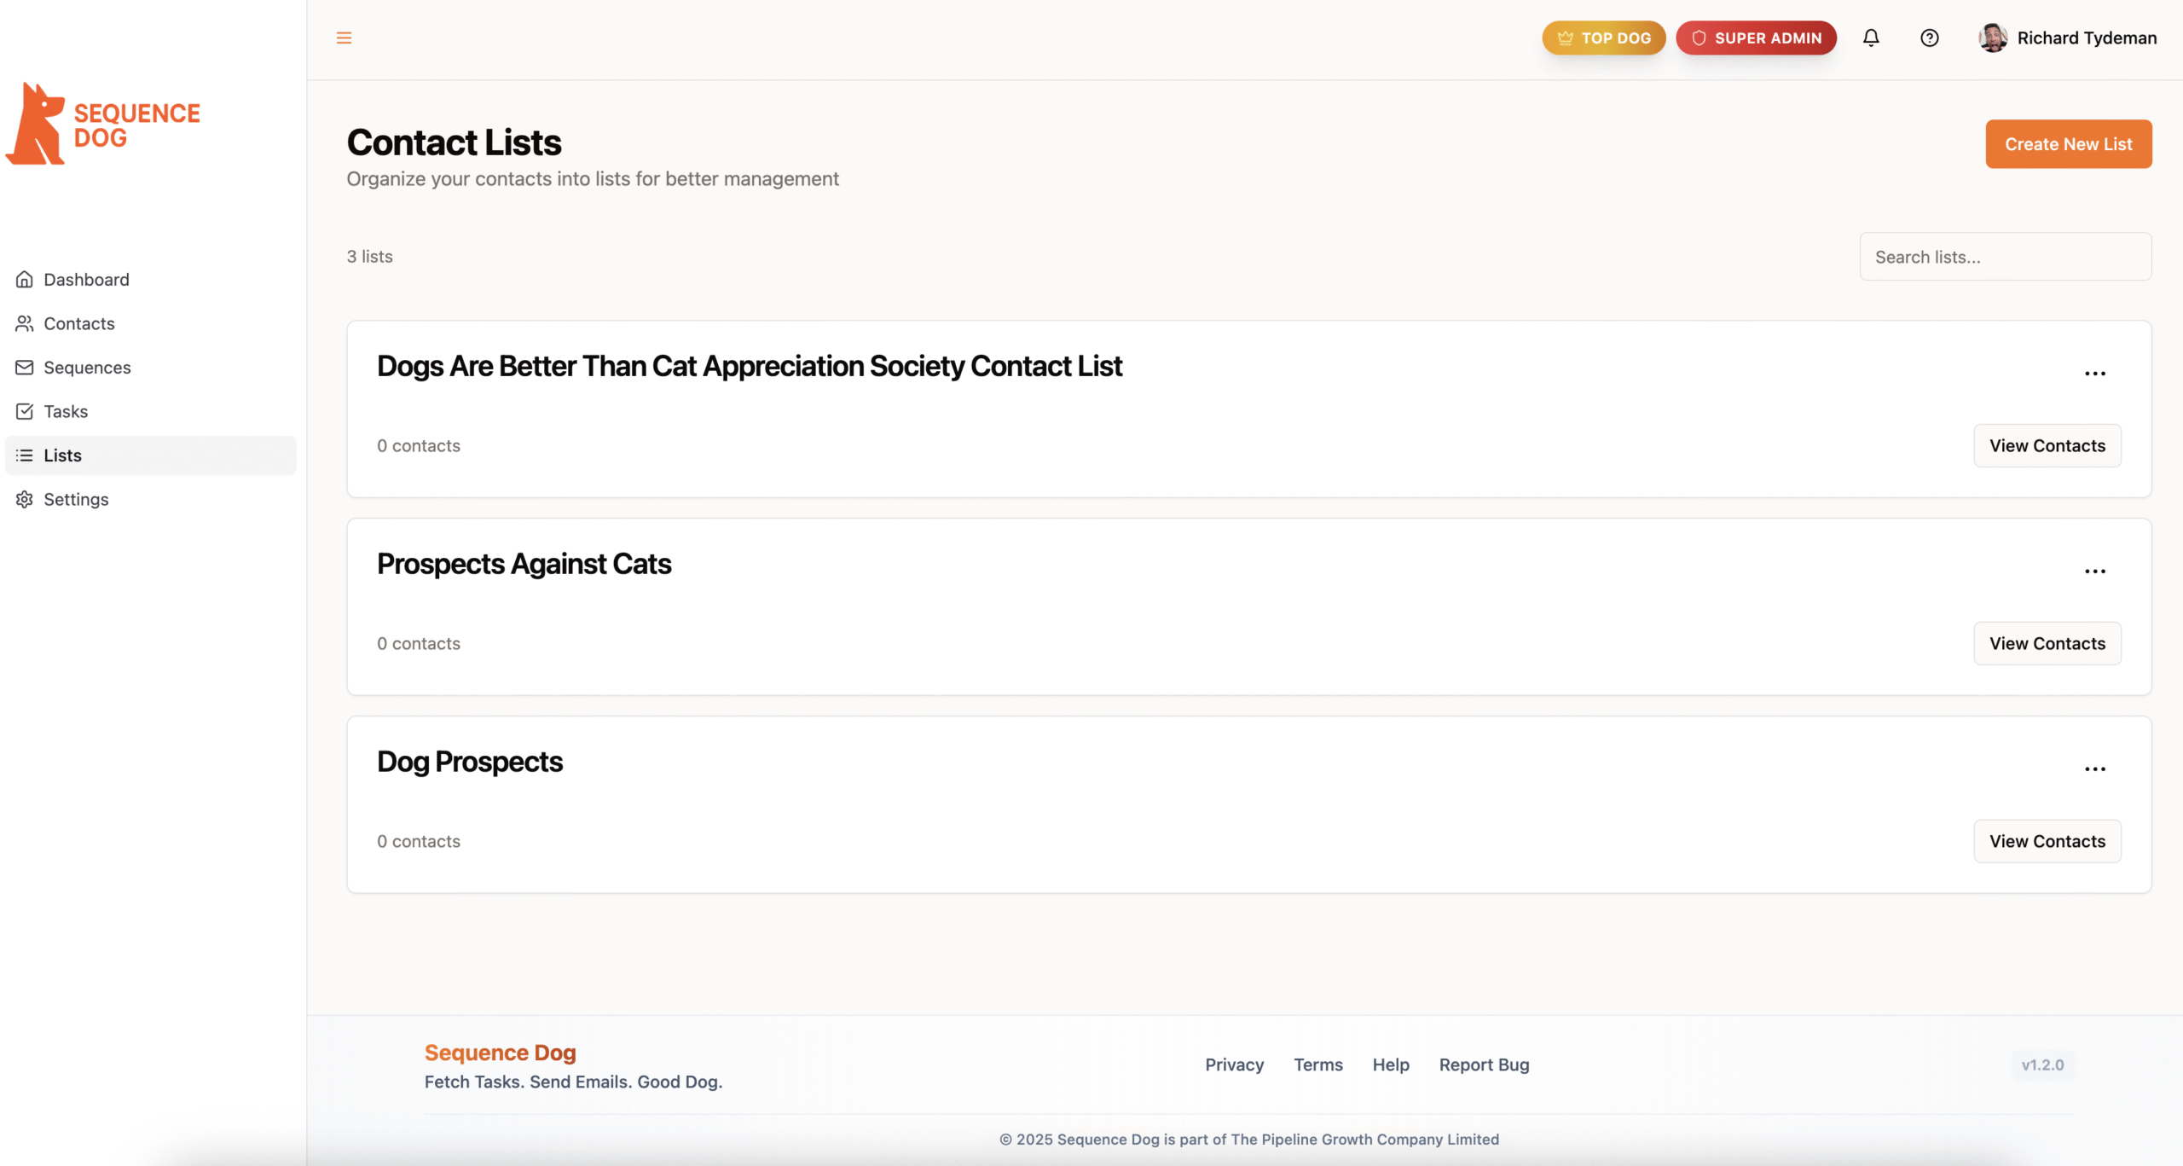Image resolution: width=2183 pixels, height=1166 pixels.
Task: Open the Richard Tydeman user menu
Action: [2068, 38]
